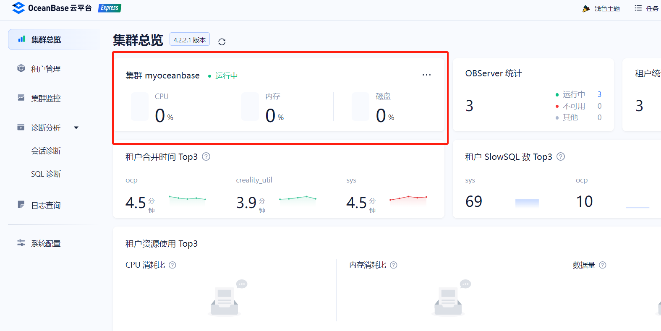Open 会话诊断 submenu item
661x331 pixels.
pos(46,151)
